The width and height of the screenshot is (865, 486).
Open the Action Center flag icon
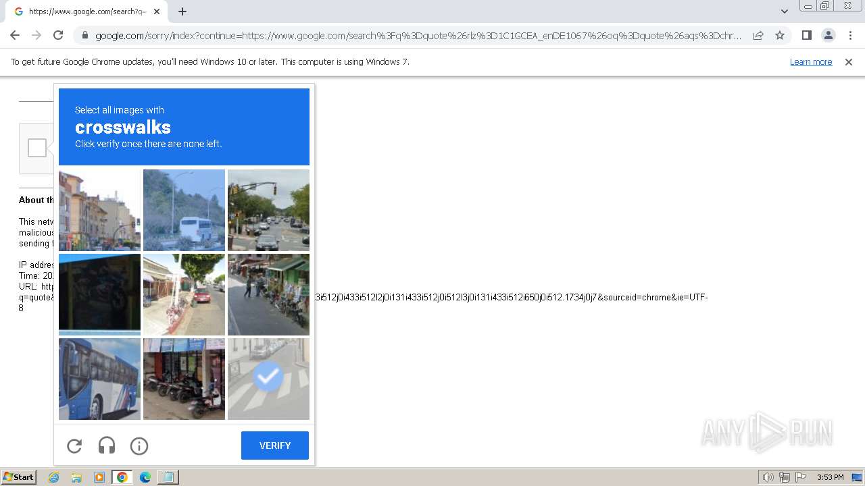(801, 477)
